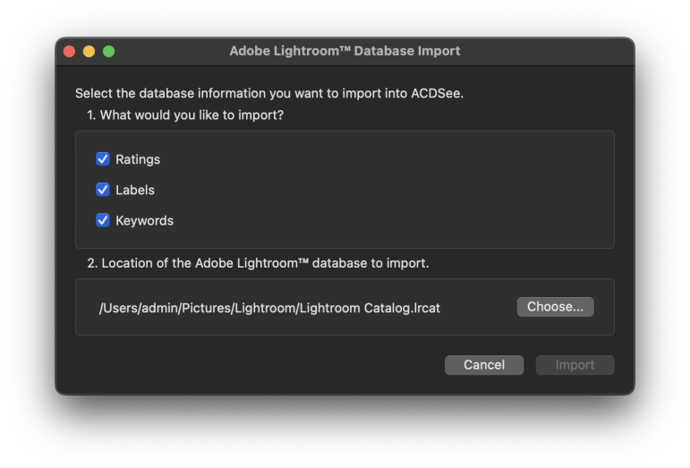Zoom the window with the green button
The image size is (690, 468).
(108, 52)
